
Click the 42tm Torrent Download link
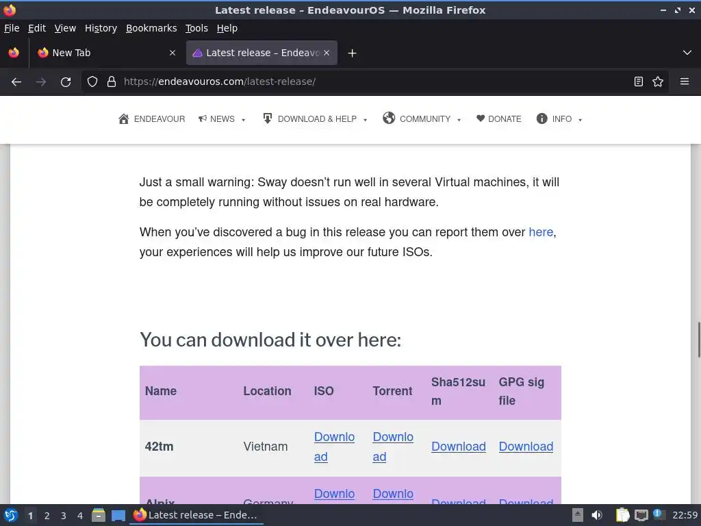click(x=392, y=447)
